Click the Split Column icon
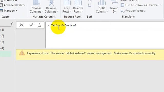164x92 pixels. pos(102,3)
